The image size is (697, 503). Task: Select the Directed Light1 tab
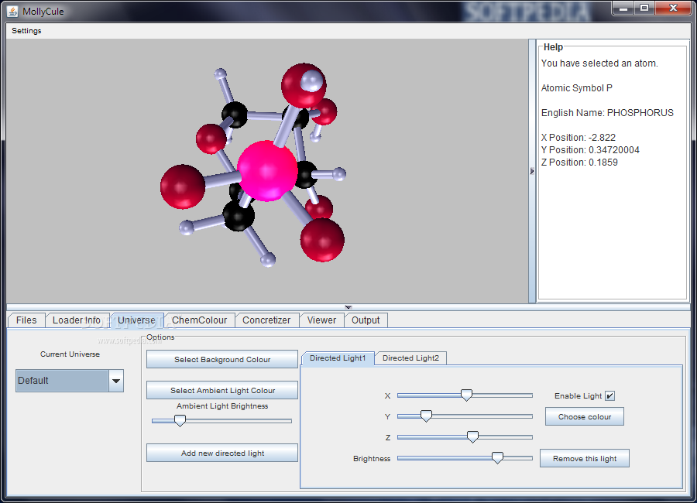pos(338,358)
